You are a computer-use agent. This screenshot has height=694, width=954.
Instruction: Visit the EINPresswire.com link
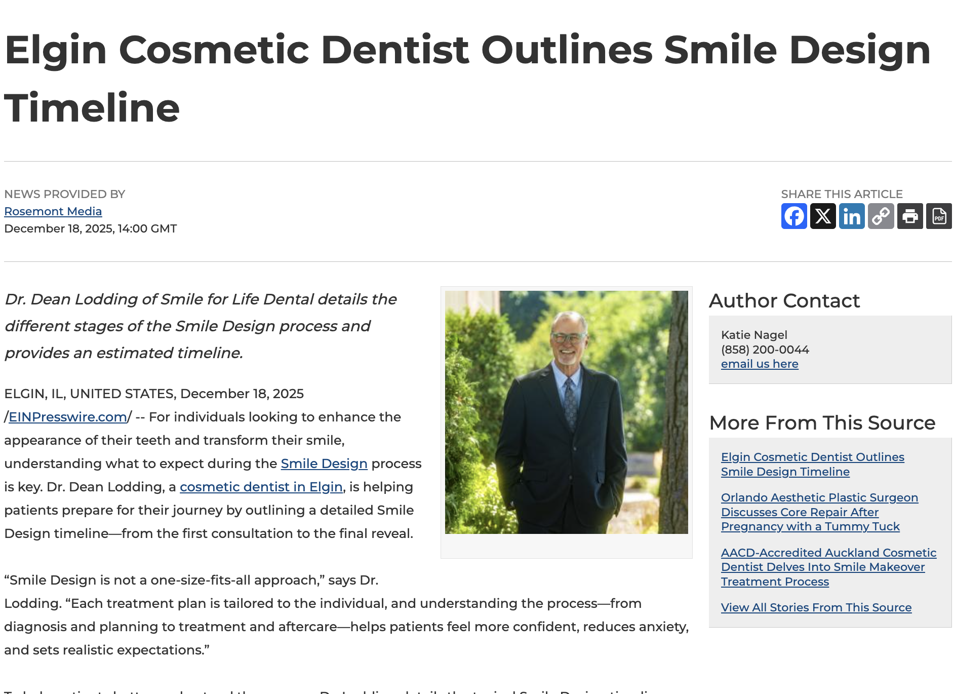67,417
